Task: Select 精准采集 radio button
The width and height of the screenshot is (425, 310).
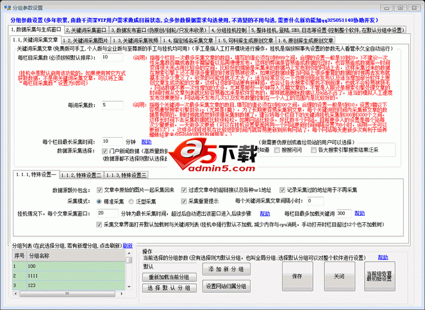Action: 99,201
